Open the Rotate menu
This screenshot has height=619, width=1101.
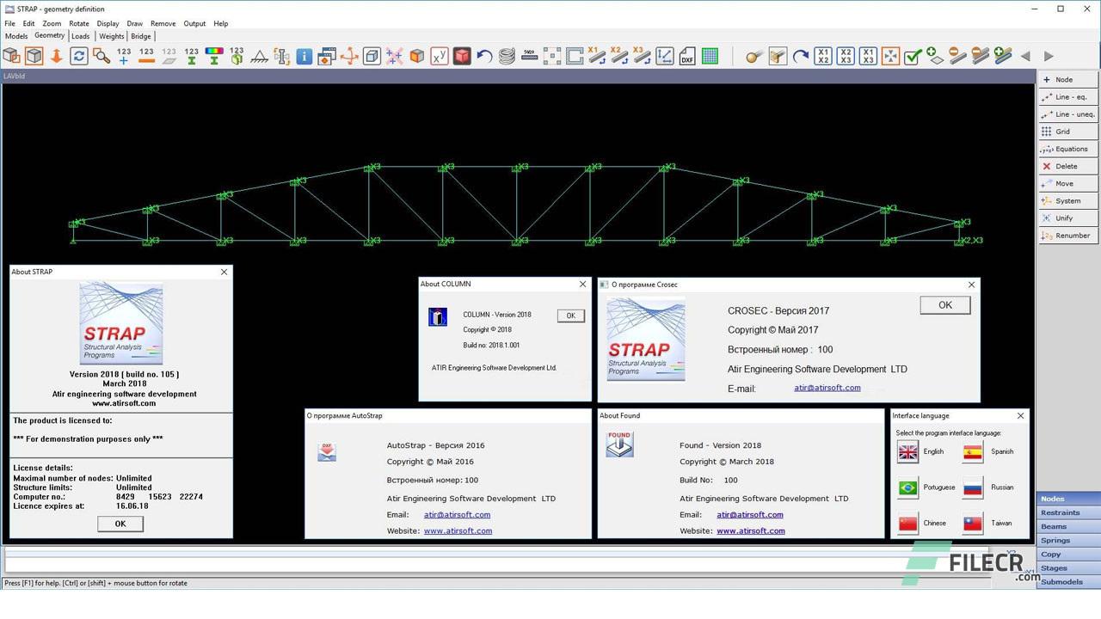point(79,23)
